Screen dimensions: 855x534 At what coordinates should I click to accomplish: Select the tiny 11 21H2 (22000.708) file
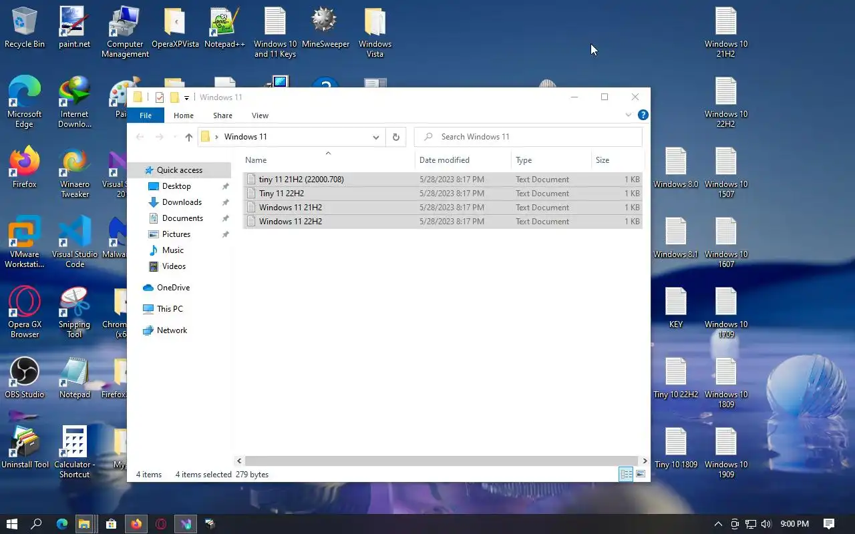coord(443,180)
